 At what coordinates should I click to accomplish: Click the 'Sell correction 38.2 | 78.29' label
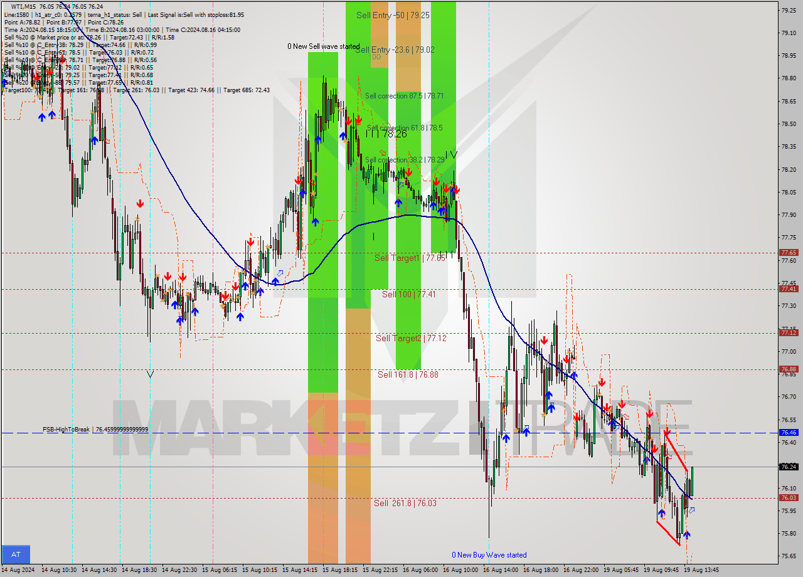[405, 160]
